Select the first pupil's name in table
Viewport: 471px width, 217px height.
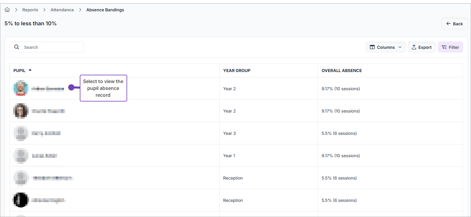[x=48, y=88]
